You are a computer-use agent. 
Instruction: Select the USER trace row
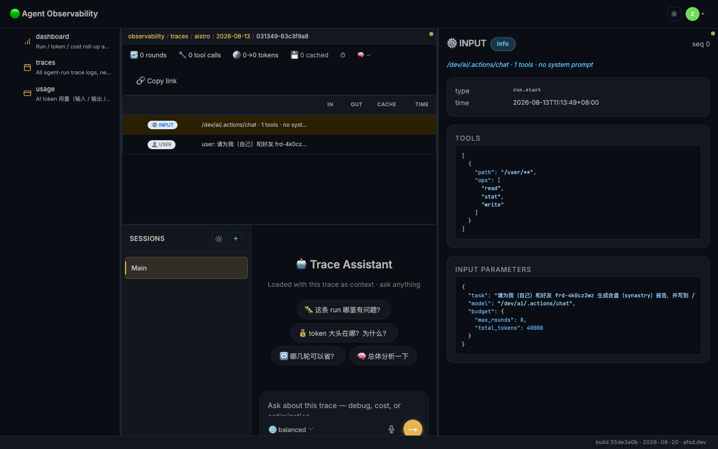click(x=279, y=145)
